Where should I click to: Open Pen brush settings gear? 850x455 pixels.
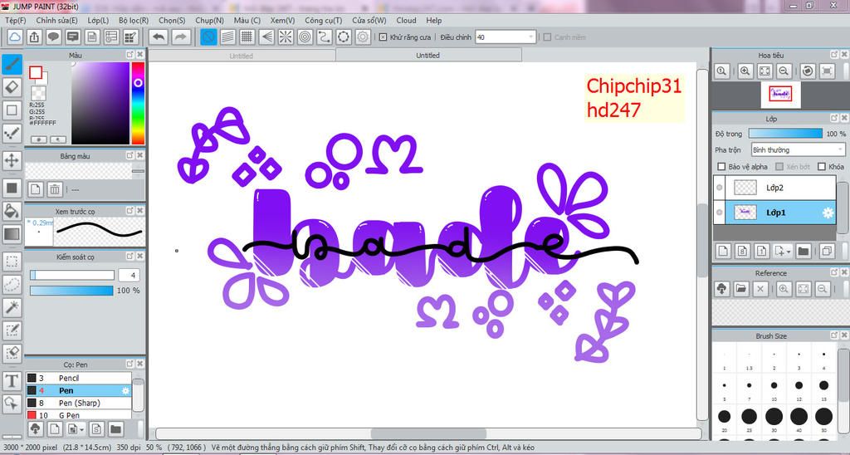126,390
